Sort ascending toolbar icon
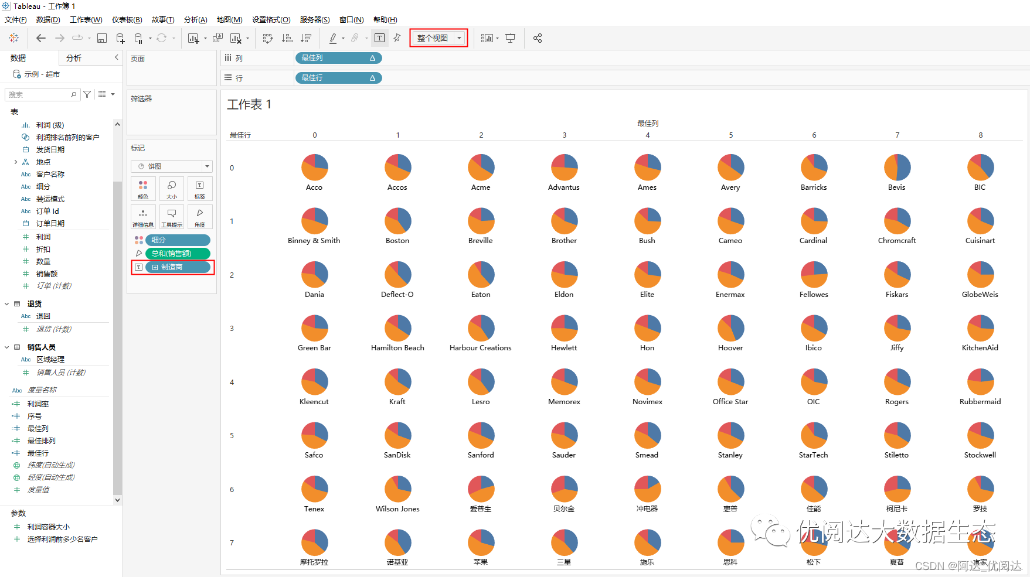 pos(287,38)
